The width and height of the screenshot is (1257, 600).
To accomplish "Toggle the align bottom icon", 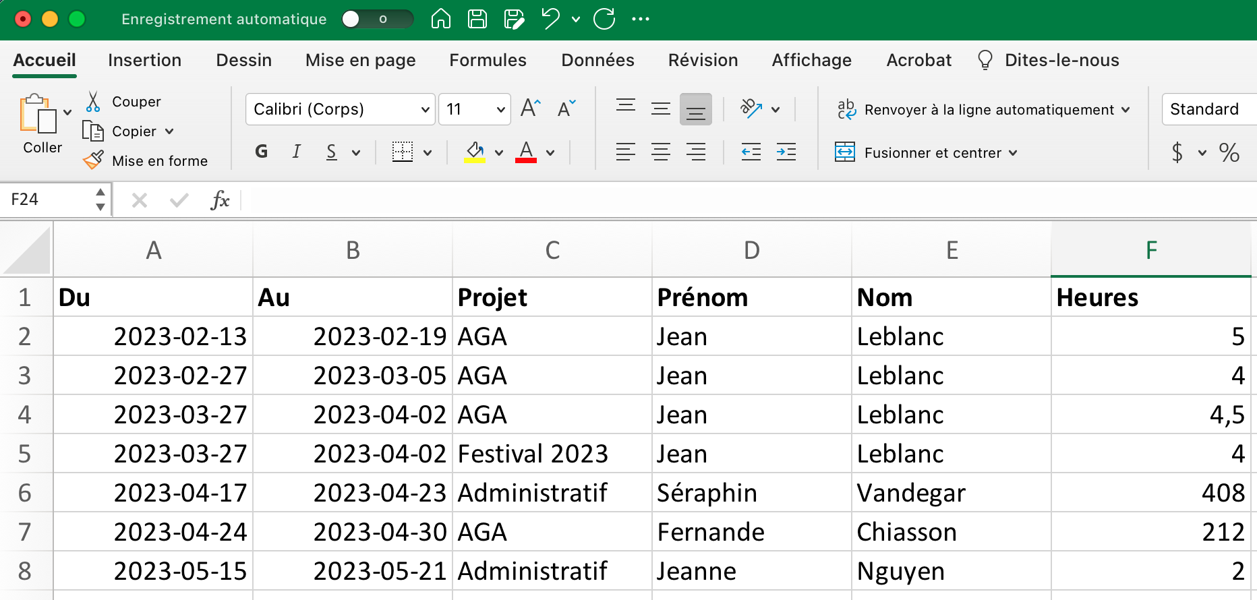I will coord(696,109).
